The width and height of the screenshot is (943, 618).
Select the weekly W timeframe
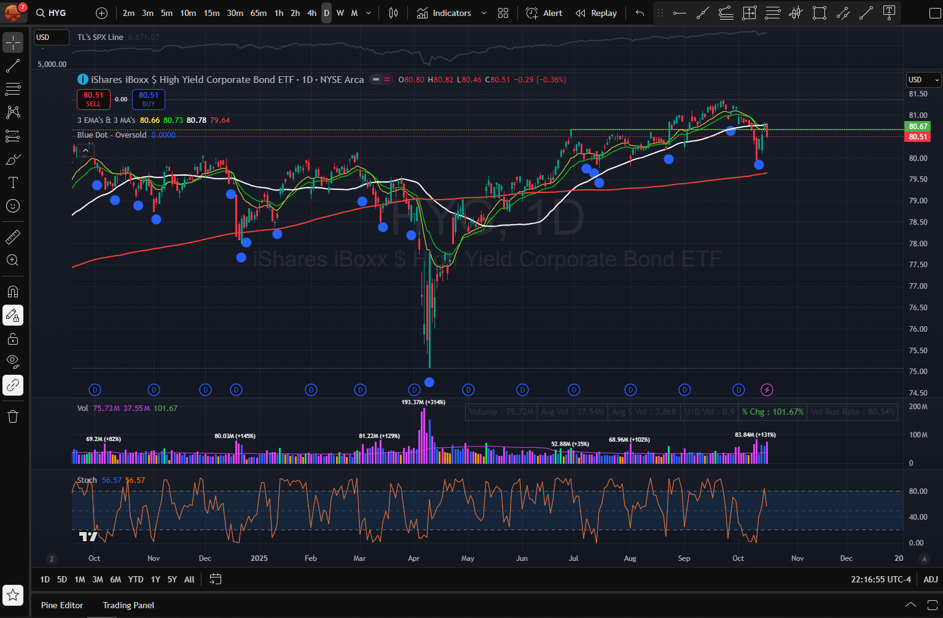point(340,13)
